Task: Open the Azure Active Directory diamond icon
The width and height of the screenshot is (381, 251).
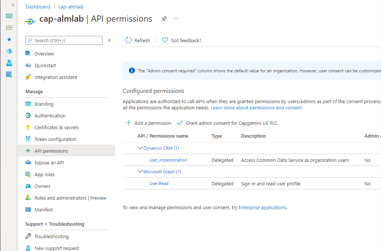Action: pos(9,51)
